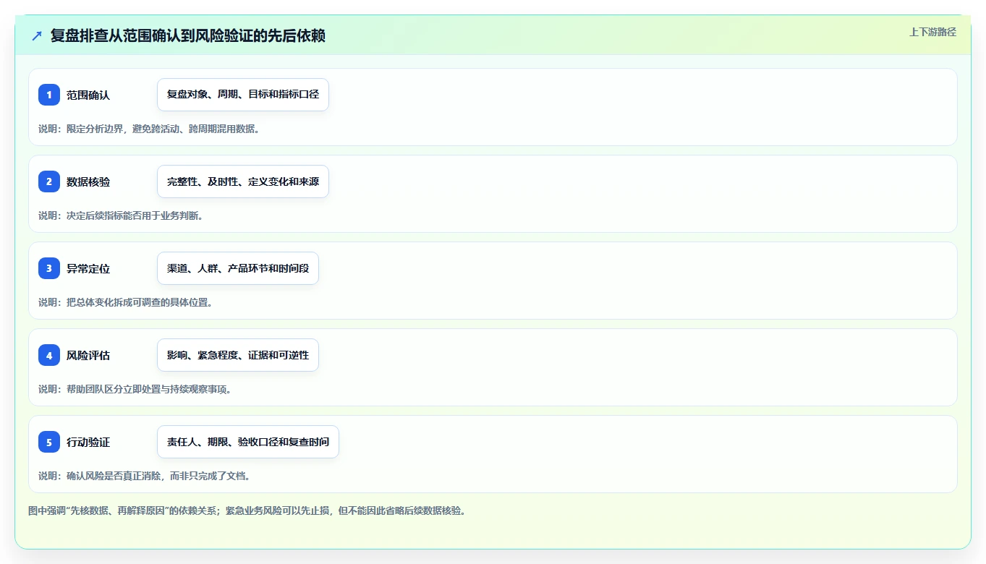Viewport: 986px width, 564px height.
Task: Click the note 把总体变化拆成可调查的具体位置
Action: point(126,302)
